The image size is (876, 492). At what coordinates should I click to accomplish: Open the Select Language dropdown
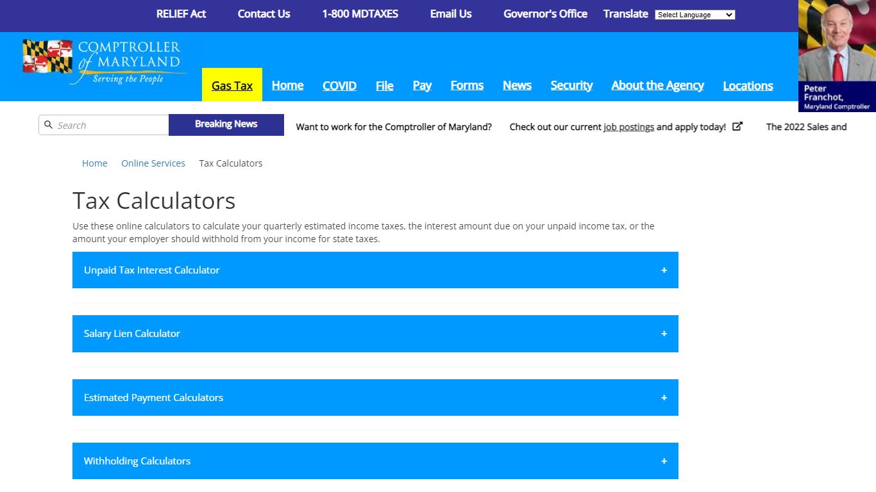(x=695, y=15)
